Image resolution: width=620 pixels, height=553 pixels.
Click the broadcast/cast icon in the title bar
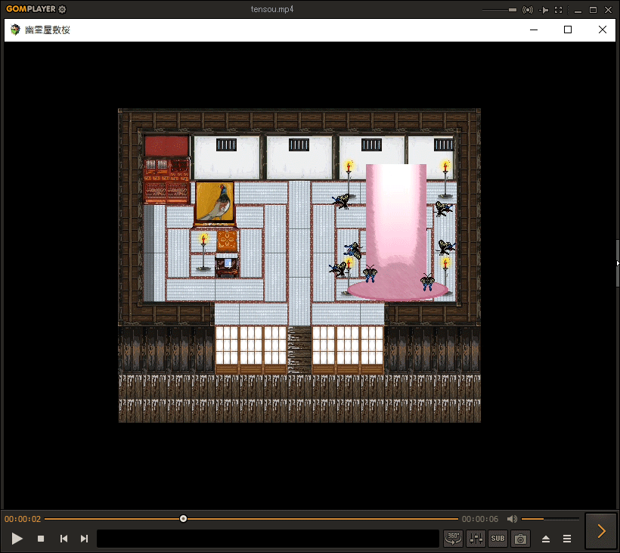tap(528, 10)
